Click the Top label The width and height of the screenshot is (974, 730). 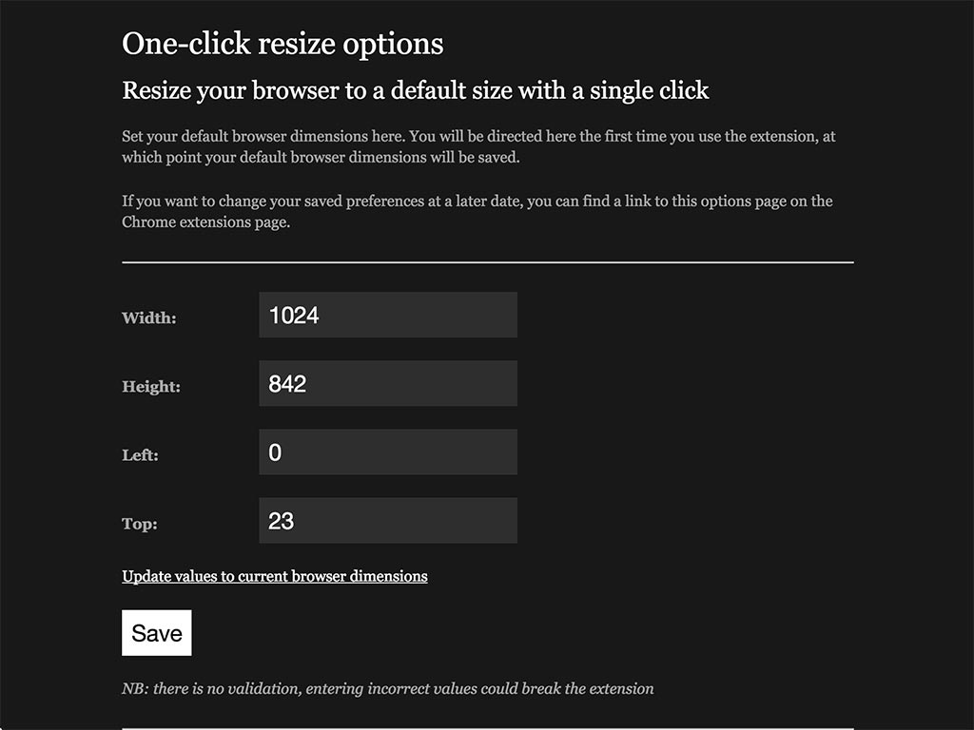(x=137, y=524)
